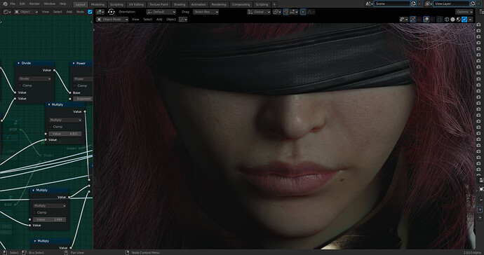This screenshot has width=484, height=255.
Task: Select wireframe shading mode icon
Action: [x=447, y=19]
